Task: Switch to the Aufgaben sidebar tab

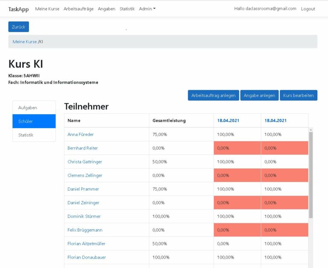Action: (x=34, y=108)
